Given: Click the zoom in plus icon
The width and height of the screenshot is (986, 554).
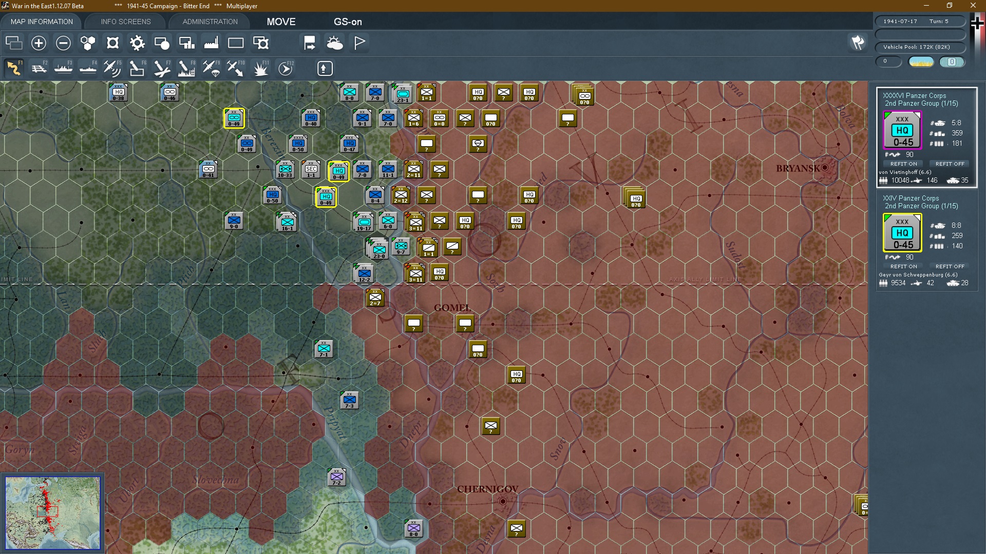Looking at the screenshot, I should pos(39,43).
